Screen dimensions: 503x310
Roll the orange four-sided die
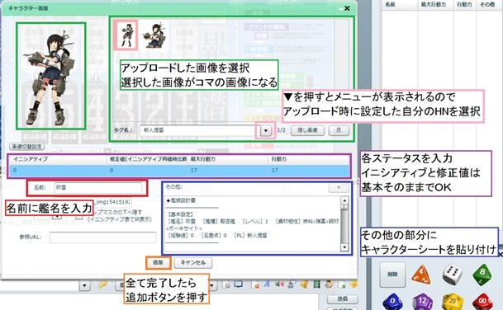[421, 275]
